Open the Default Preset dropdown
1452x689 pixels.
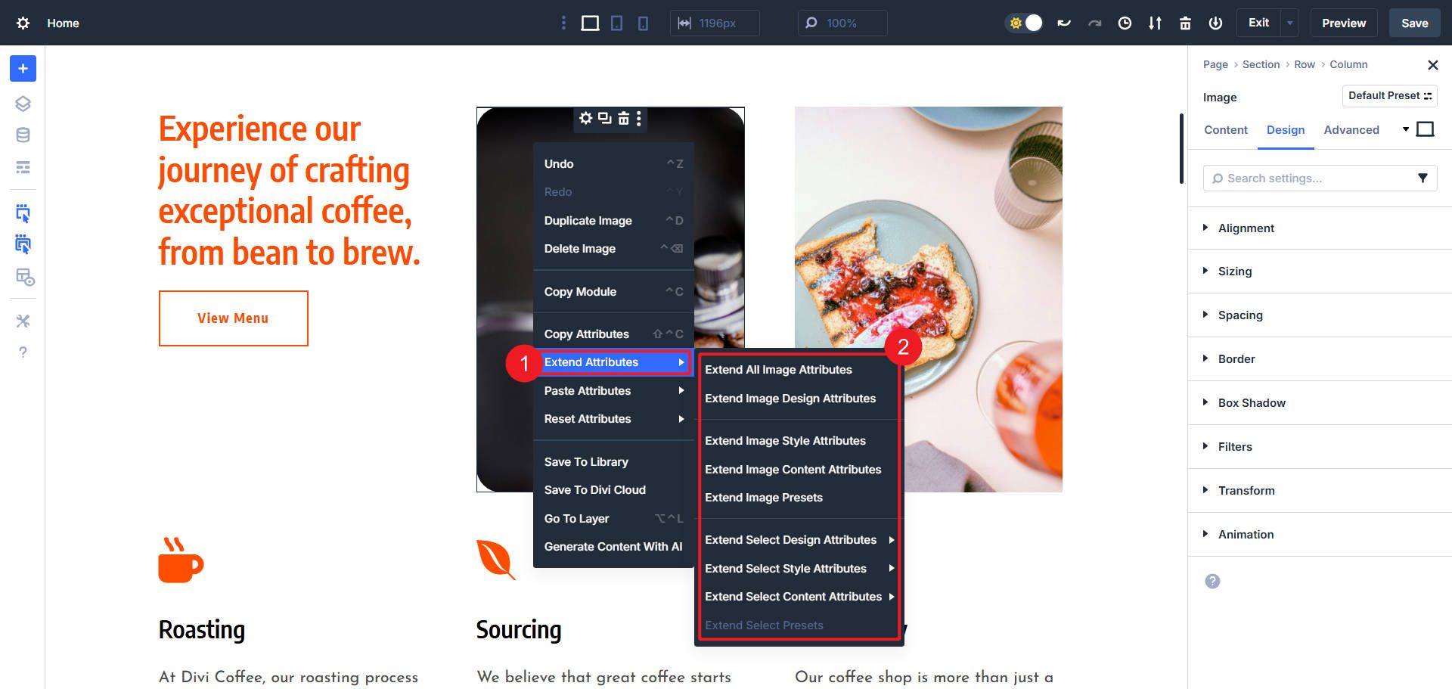point(1389,95)
